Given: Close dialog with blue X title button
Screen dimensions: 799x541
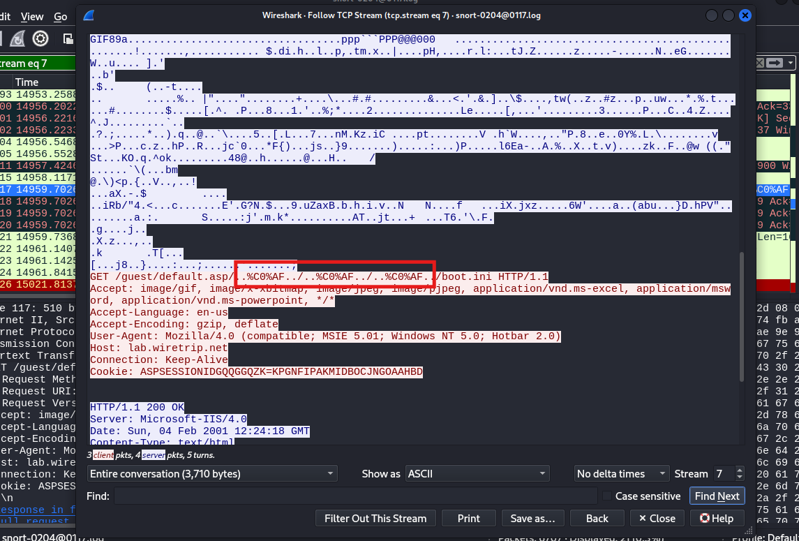Looking at the screenshot, I should click(745, 15).
